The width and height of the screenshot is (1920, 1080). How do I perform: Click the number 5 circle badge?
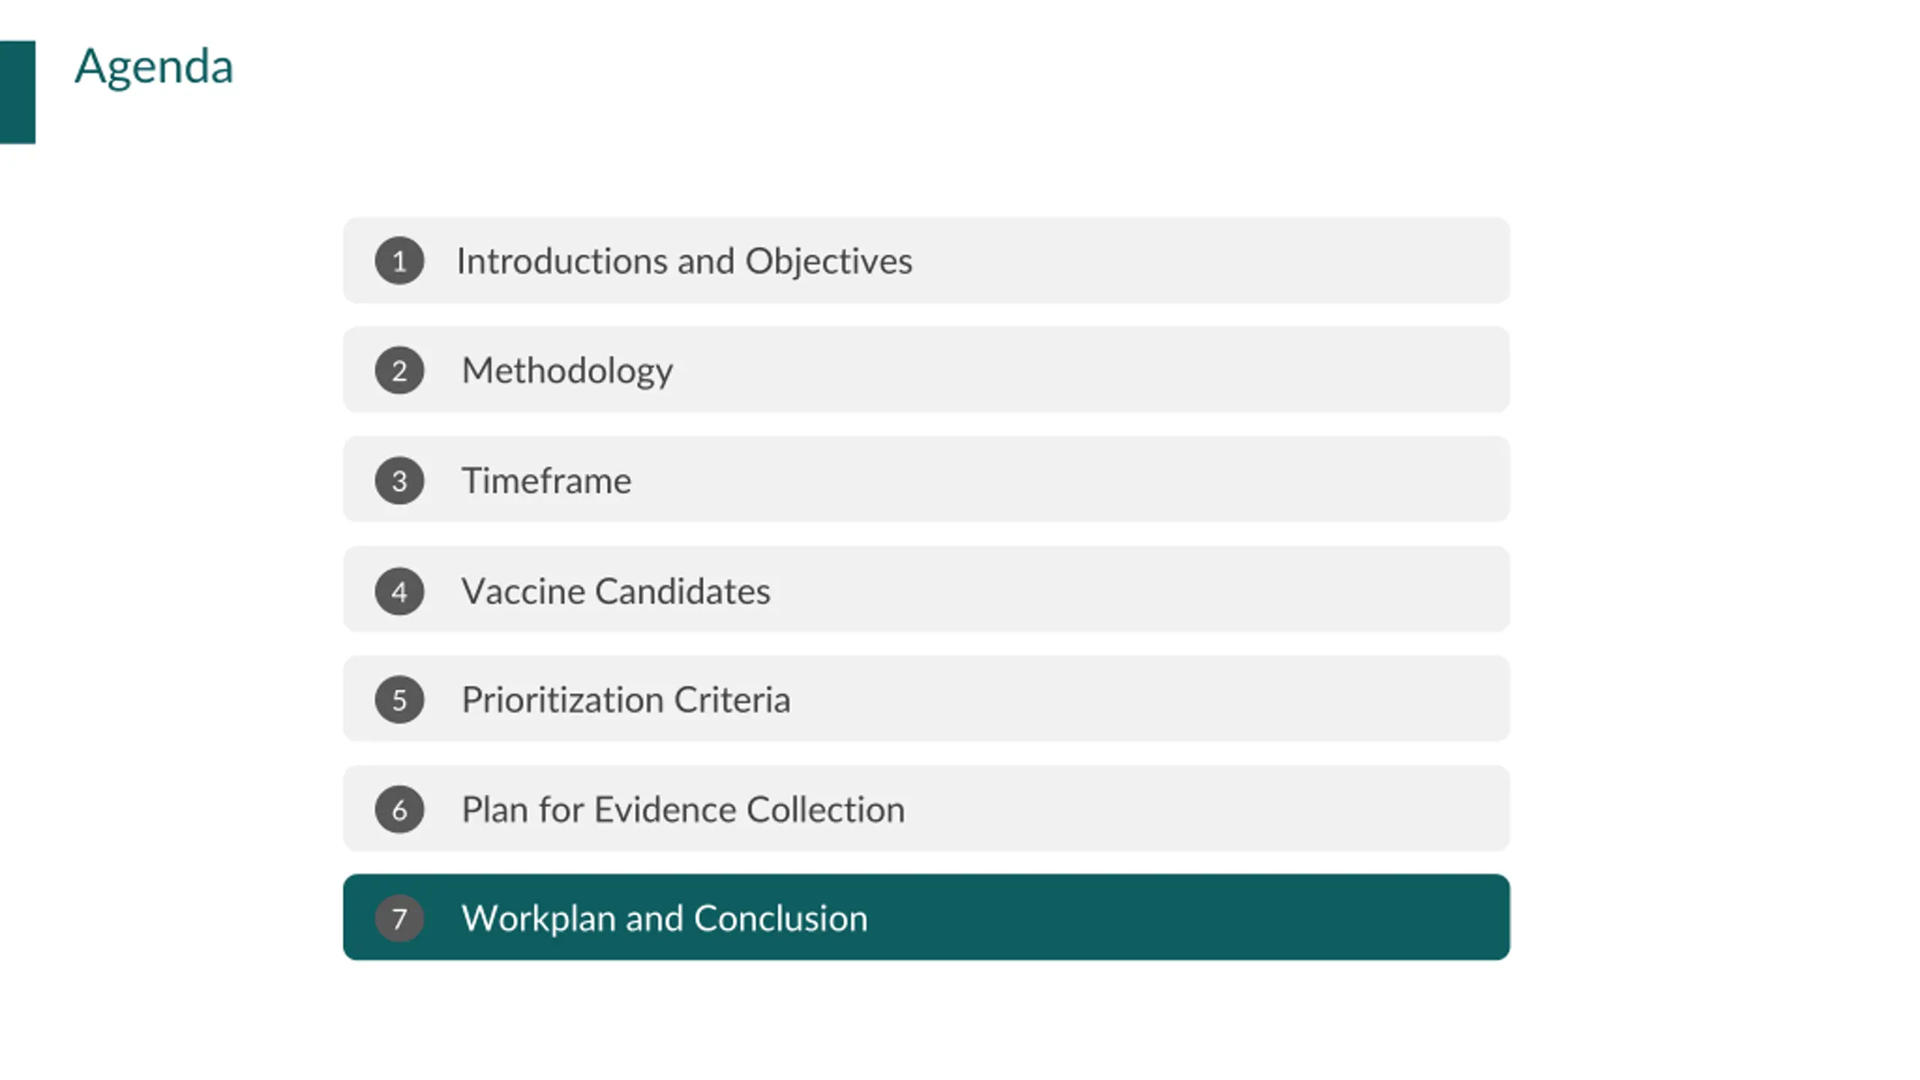[x=399, y=700]
